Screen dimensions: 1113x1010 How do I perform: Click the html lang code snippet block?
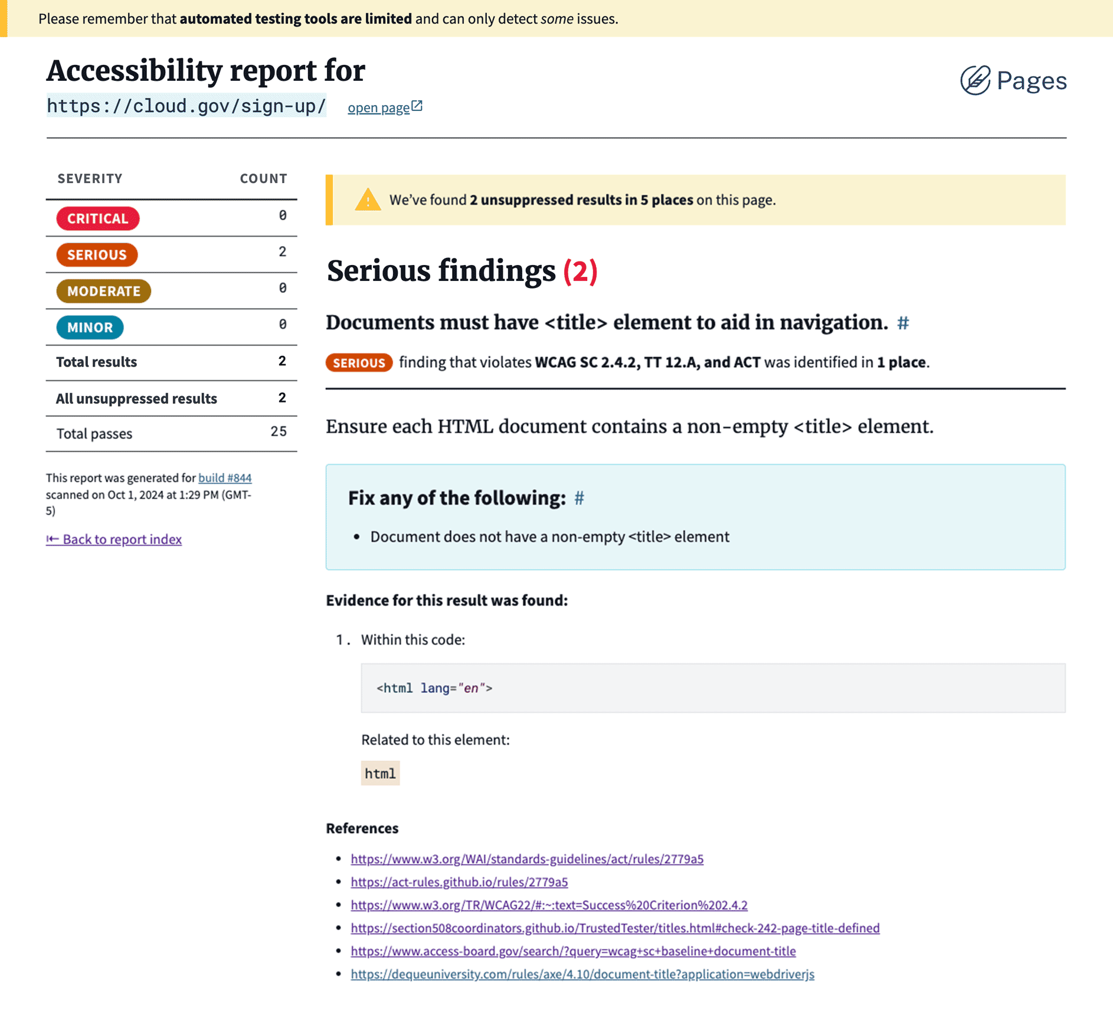pyautogui.click(x=712, y=688)
